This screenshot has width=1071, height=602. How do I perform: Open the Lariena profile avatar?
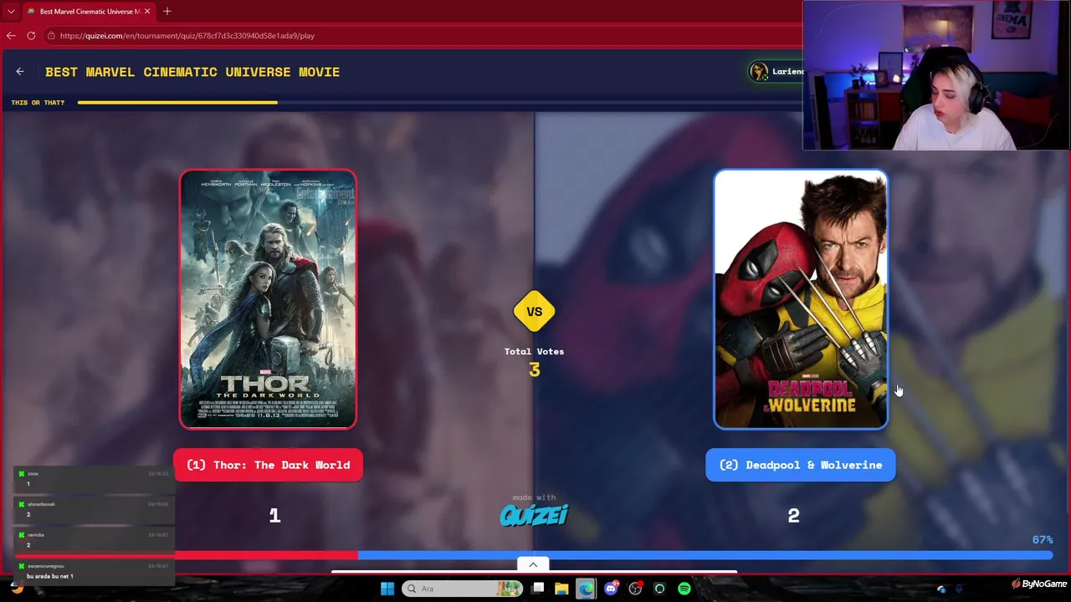(x=759, y=72)
